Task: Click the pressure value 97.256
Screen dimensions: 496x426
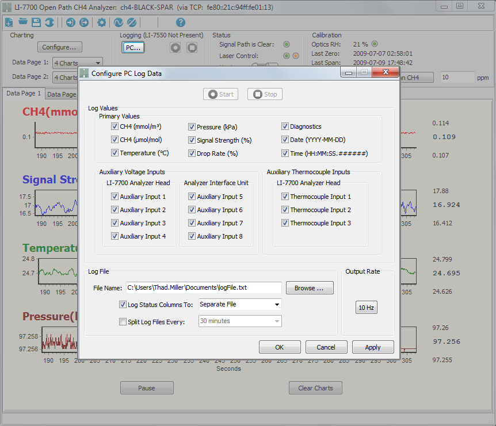Action: (447, 341)
